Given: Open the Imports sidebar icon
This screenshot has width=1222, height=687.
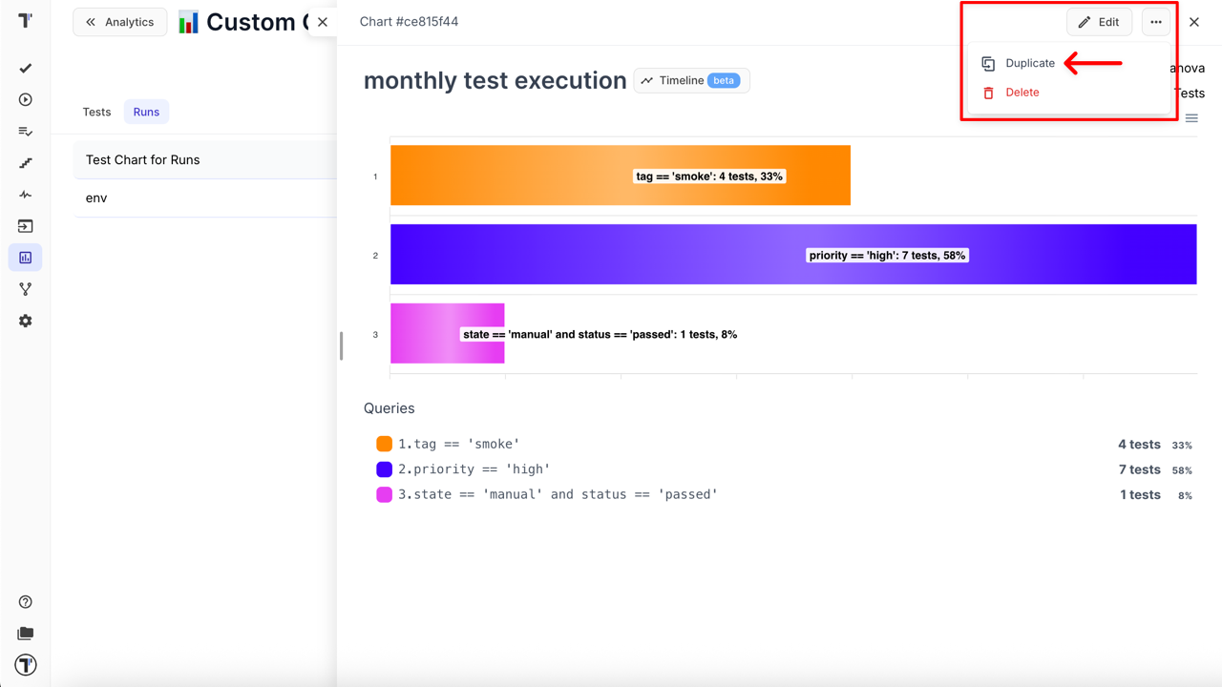Looking at the screenshot, I should tap(26, 226).
